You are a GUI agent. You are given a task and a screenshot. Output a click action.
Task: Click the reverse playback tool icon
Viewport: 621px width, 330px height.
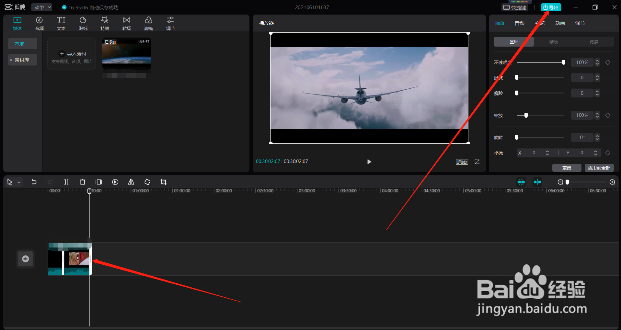pyautogui.click(x=115, y=182)
